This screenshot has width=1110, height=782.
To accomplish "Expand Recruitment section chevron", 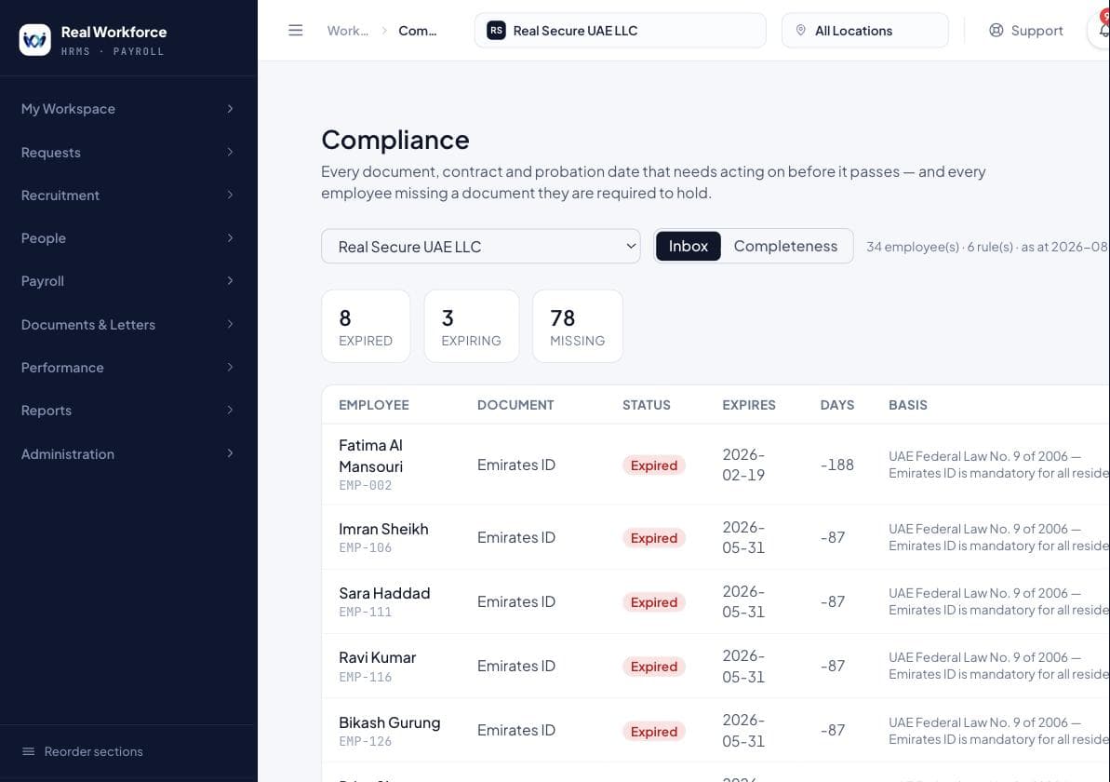I will coord(230,195).
